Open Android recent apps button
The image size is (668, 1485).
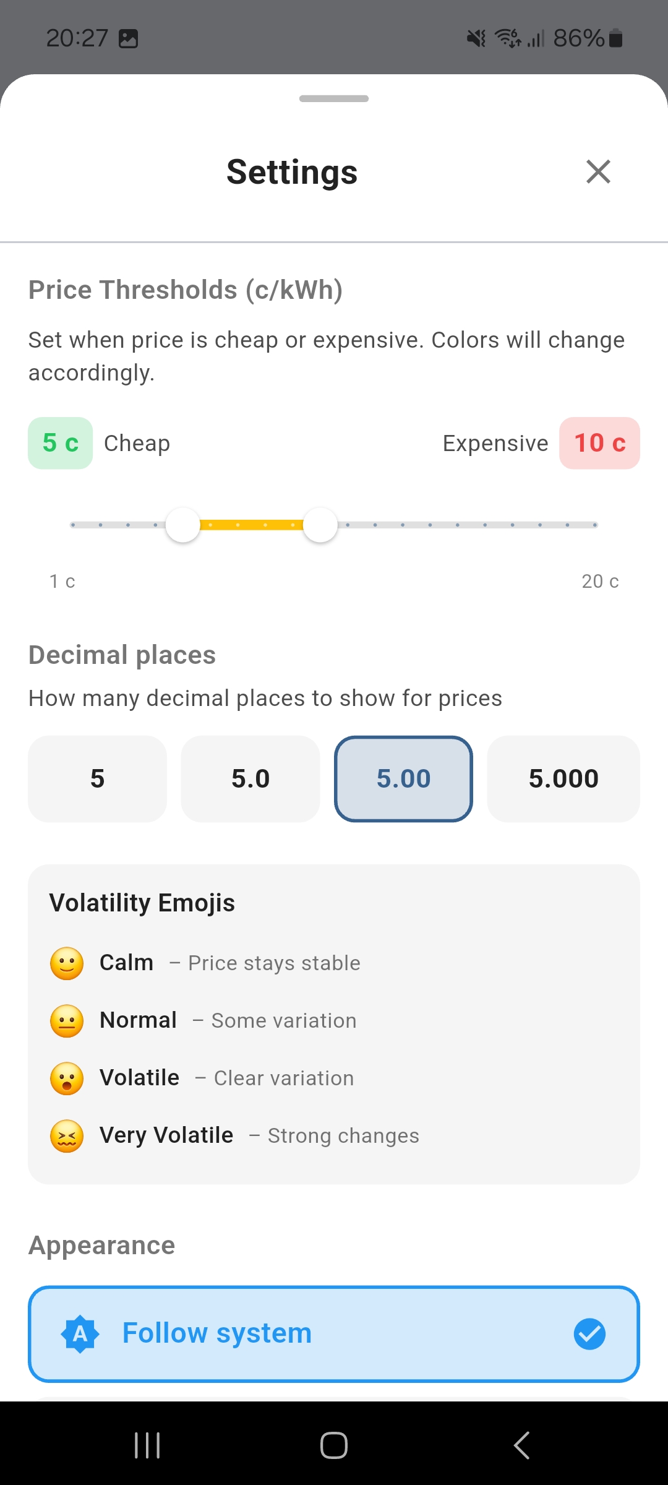point(147,1445)
